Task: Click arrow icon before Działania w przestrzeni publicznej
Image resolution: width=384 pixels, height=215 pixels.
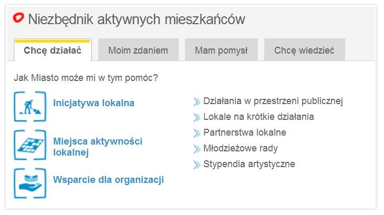Action: coord(197,101)
